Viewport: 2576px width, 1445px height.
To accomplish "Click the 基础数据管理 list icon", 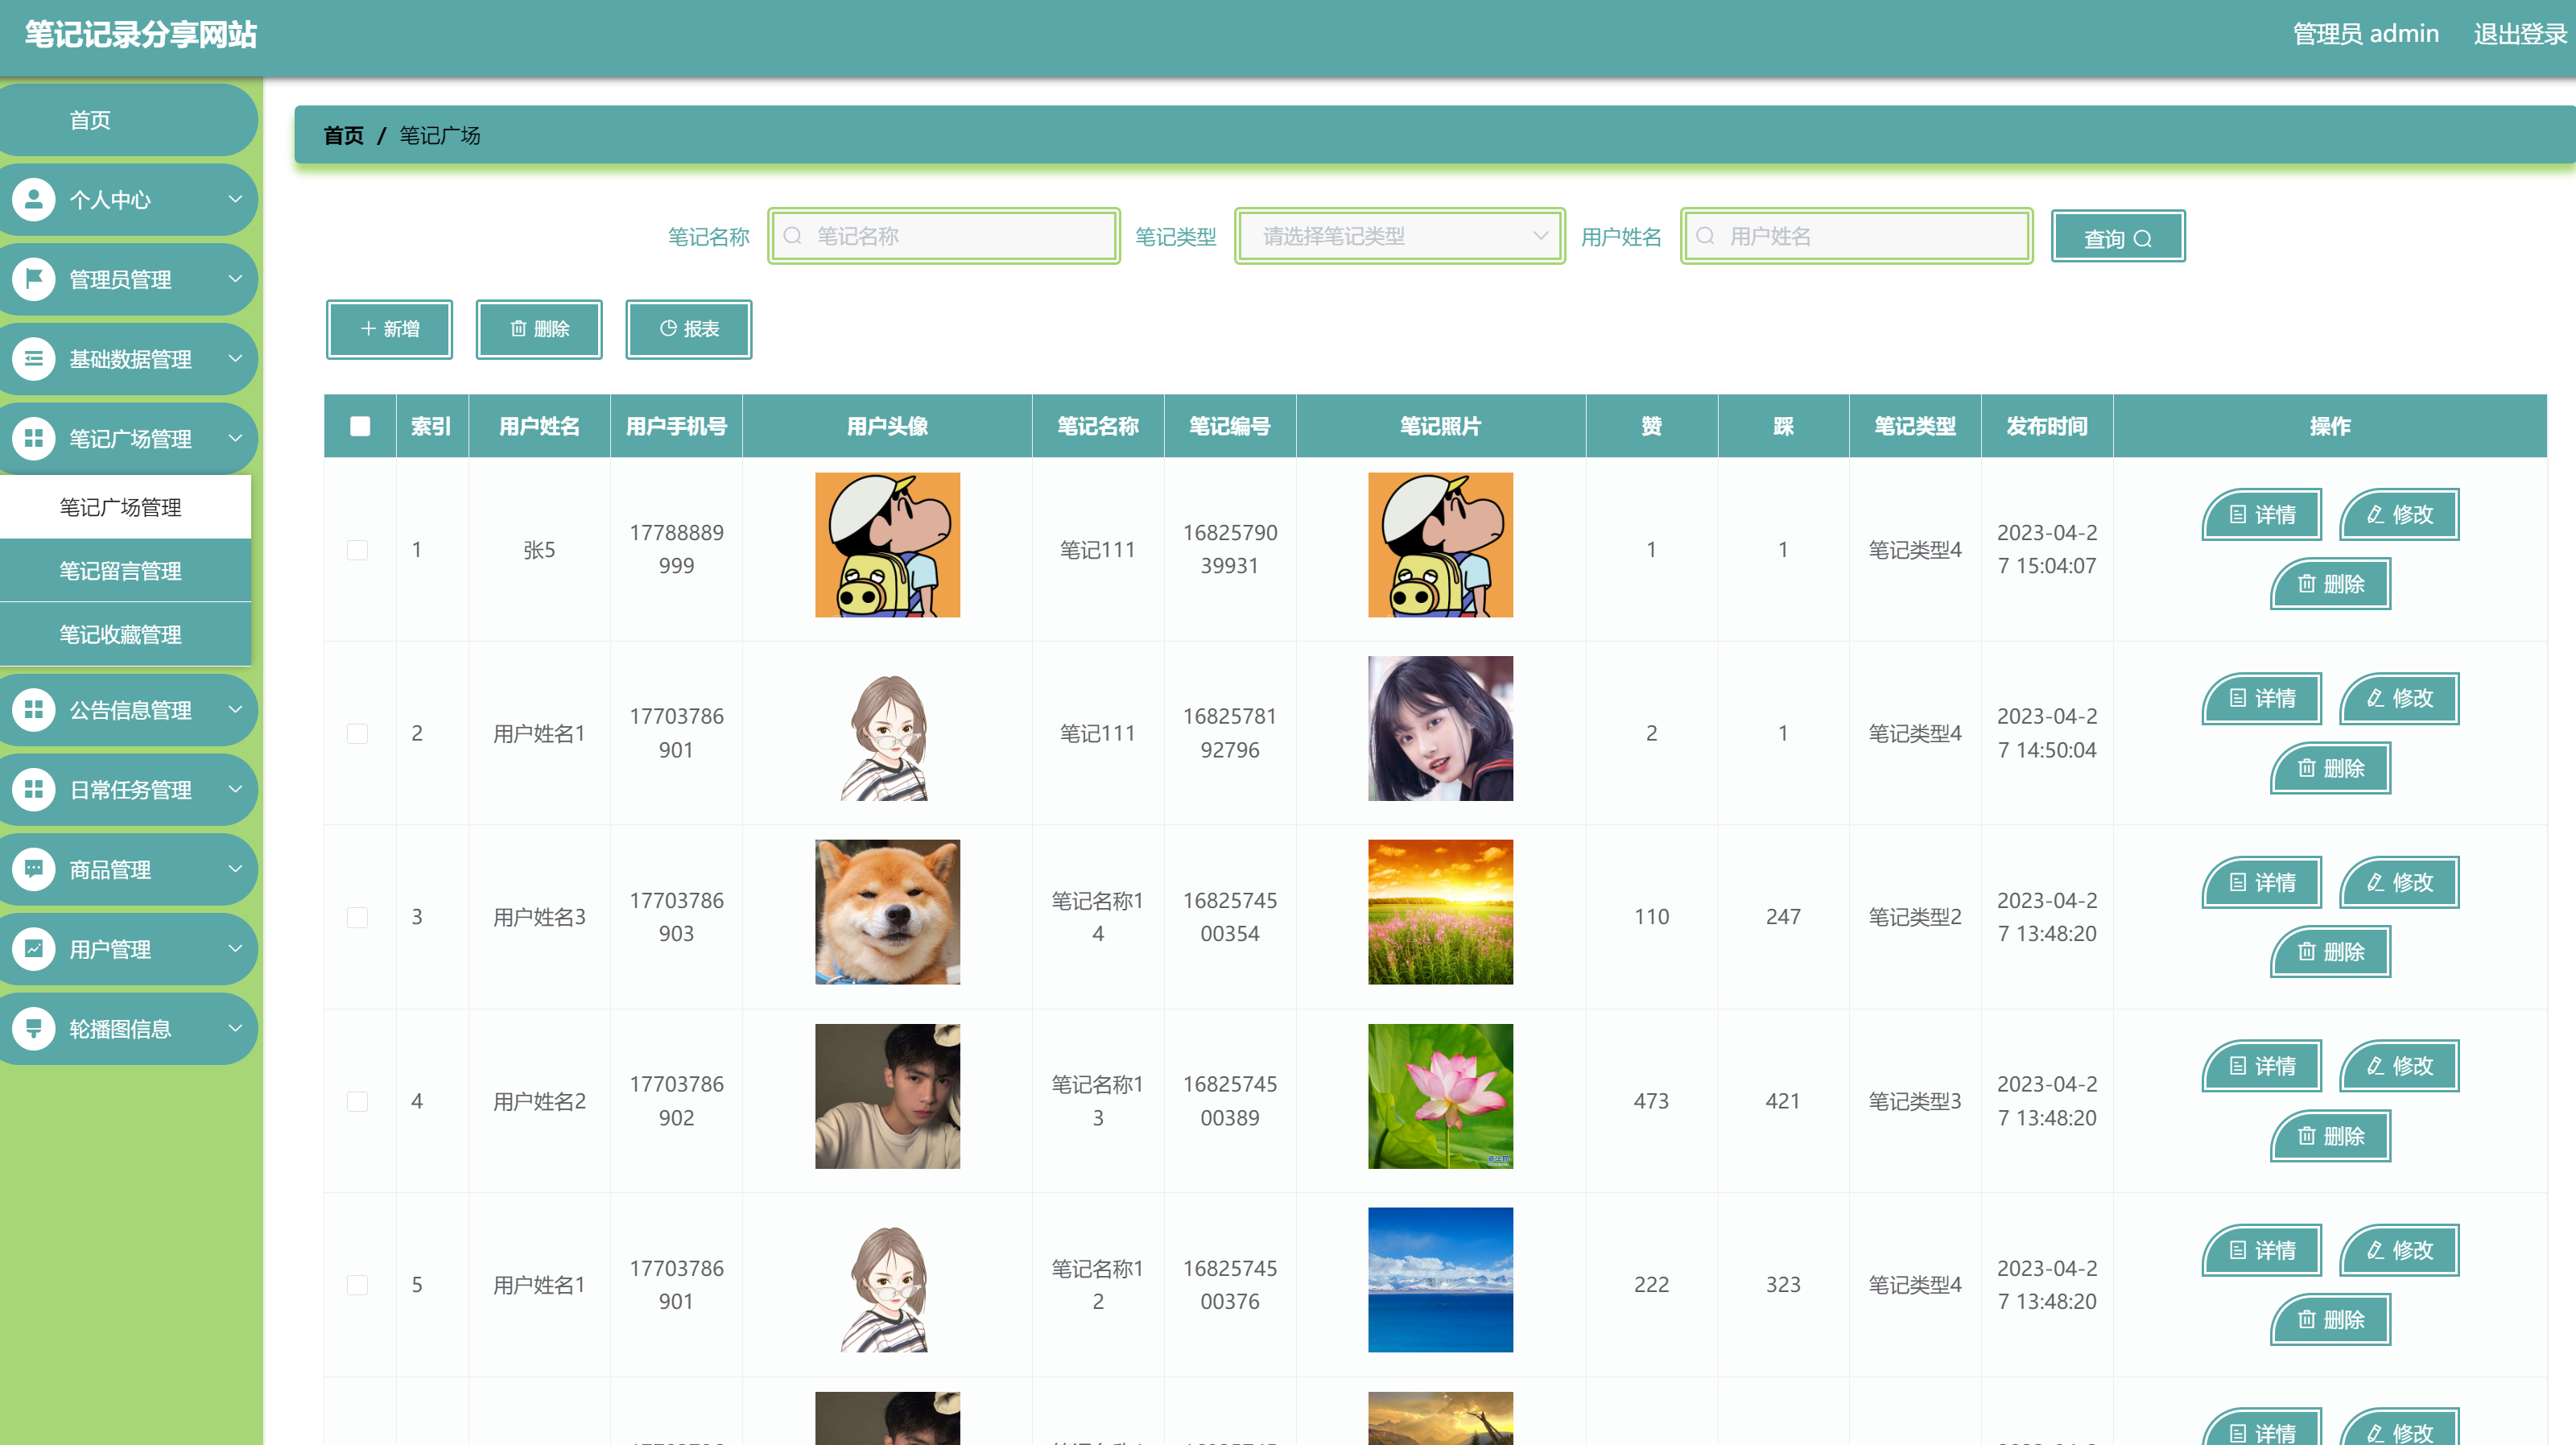I will (34, 359).
